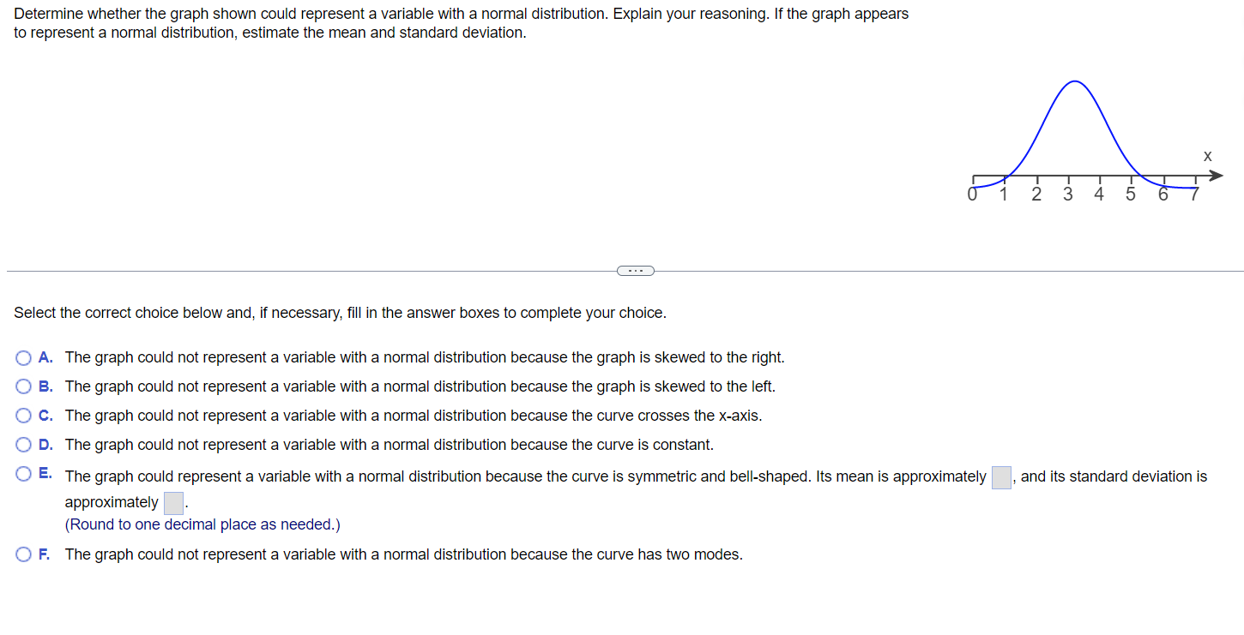Screen dimensions: 1244x635
Task: Click the number 0 on the graph axis
Action: pyautogui.click(x=972, y=195)
